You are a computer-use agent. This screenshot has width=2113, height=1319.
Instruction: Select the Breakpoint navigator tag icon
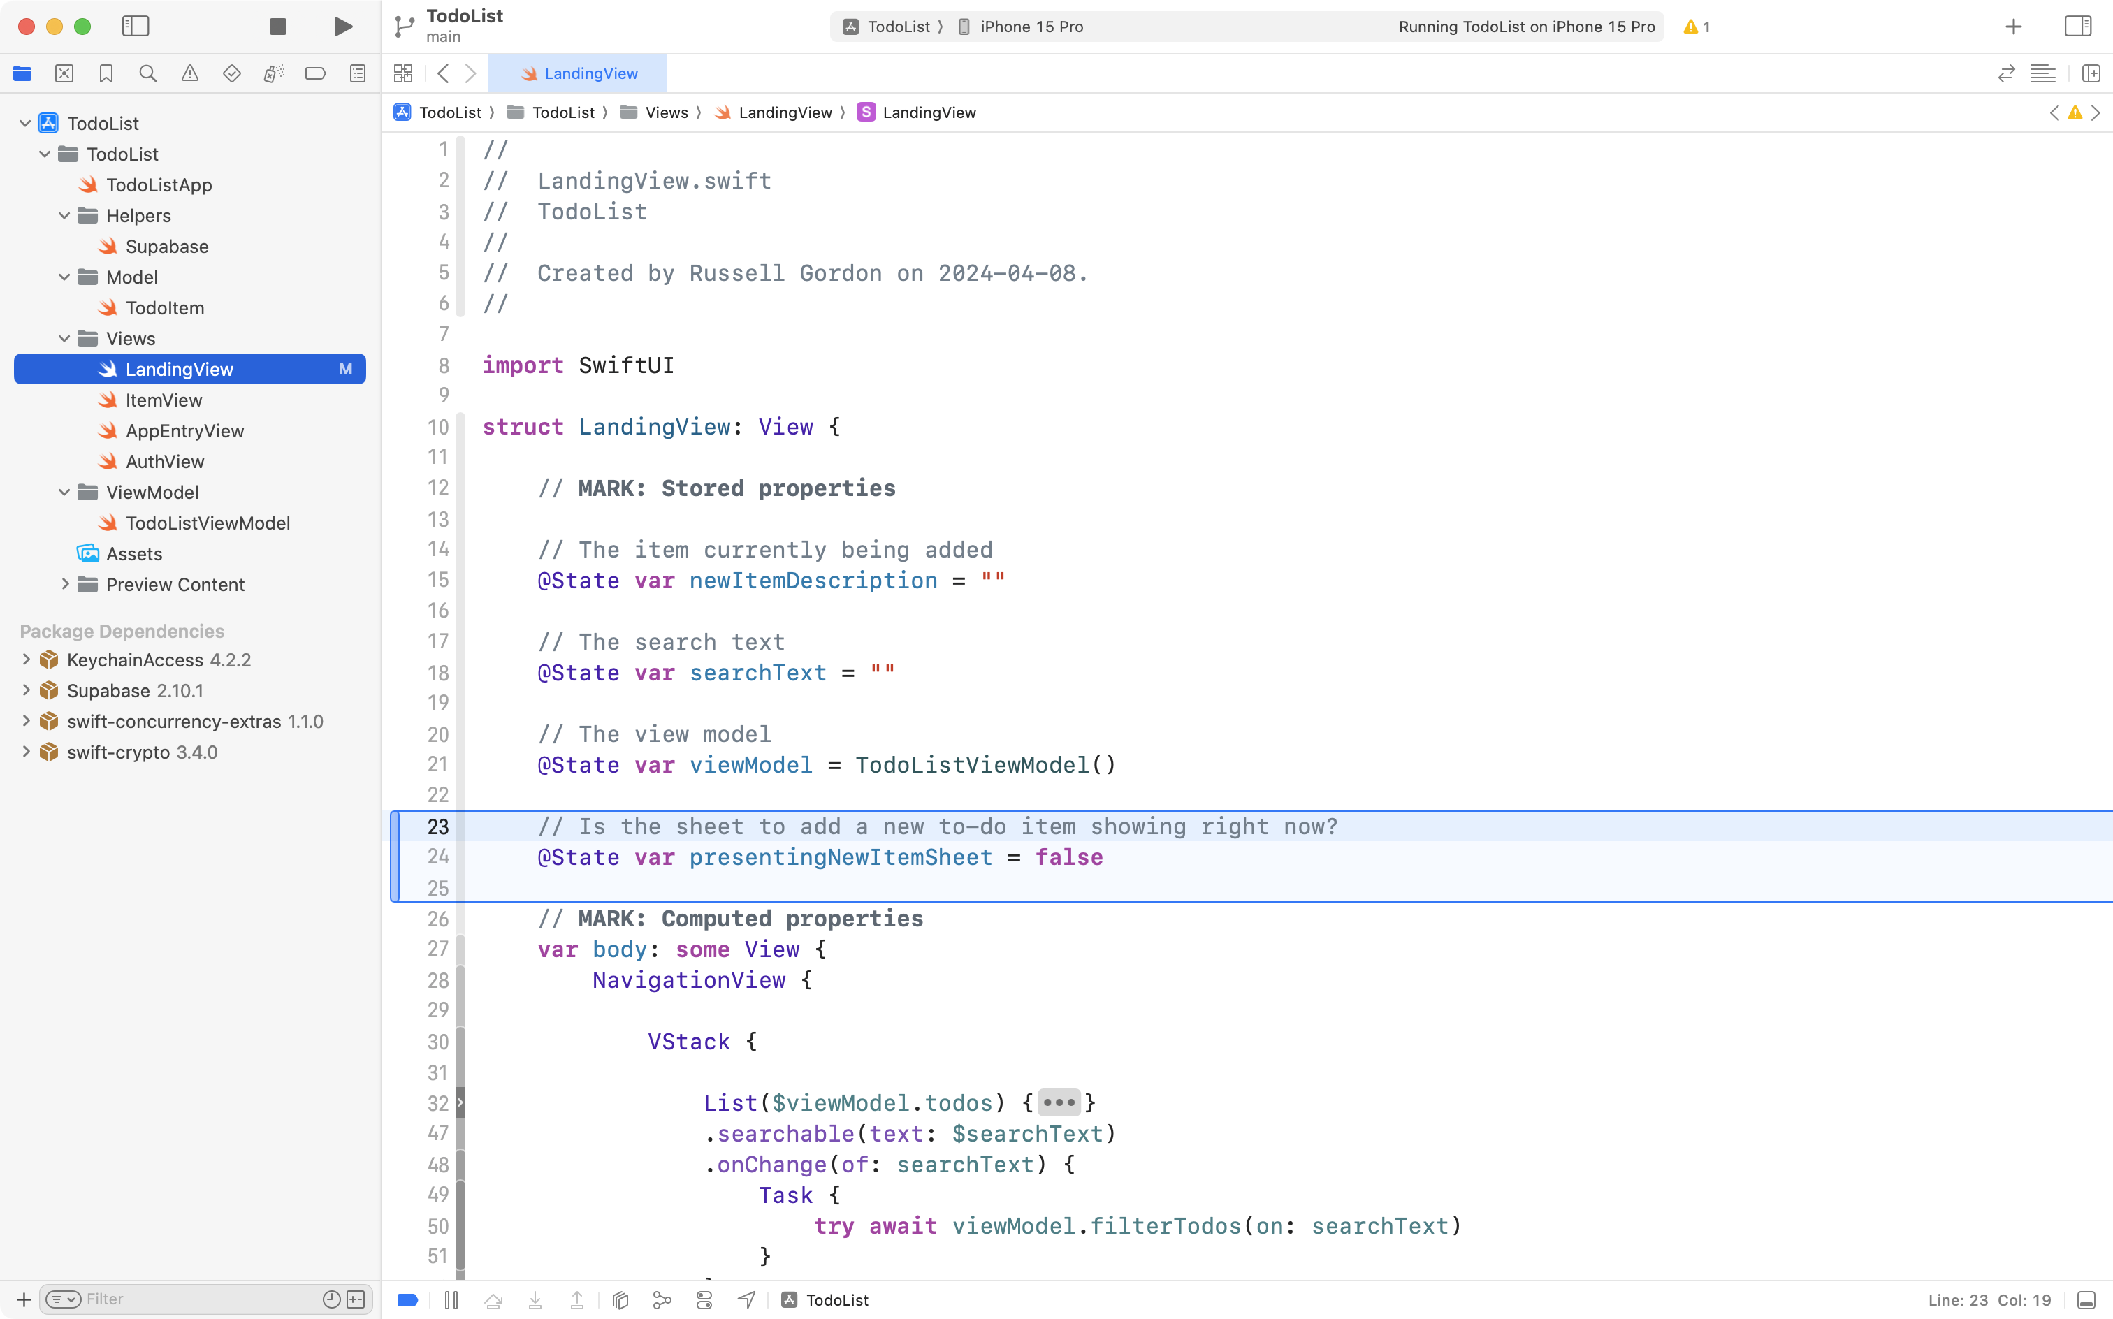[x=316, y=73]
